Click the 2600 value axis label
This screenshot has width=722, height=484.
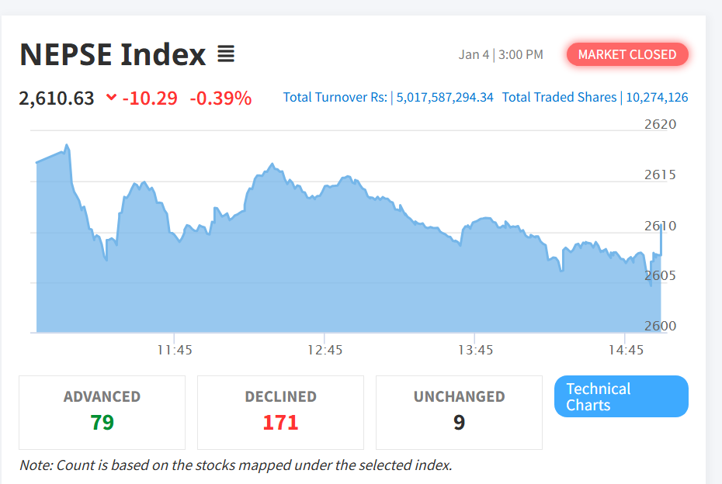[661, 326]
